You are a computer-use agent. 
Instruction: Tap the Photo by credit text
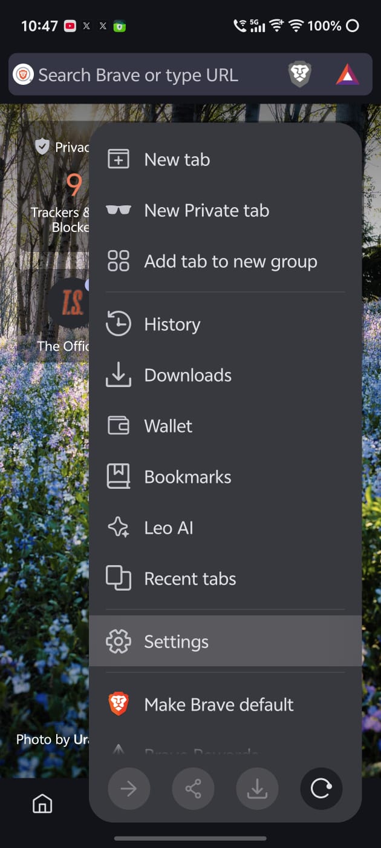(53, 739)
